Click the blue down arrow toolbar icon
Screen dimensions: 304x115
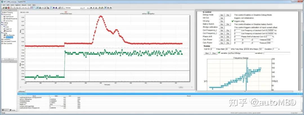pyautogui.click(x=56, y=8)
